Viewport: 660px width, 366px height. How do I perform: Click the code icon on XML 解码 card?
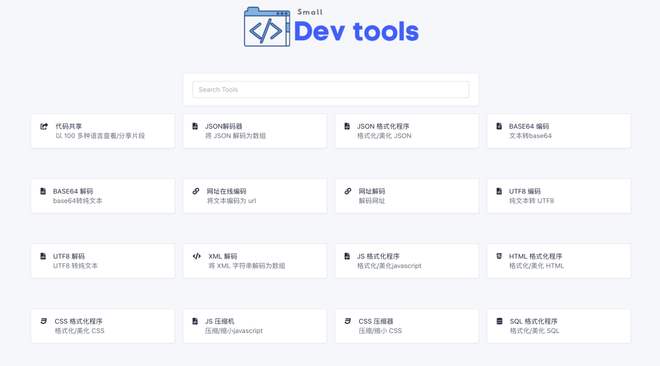(196, 256)
